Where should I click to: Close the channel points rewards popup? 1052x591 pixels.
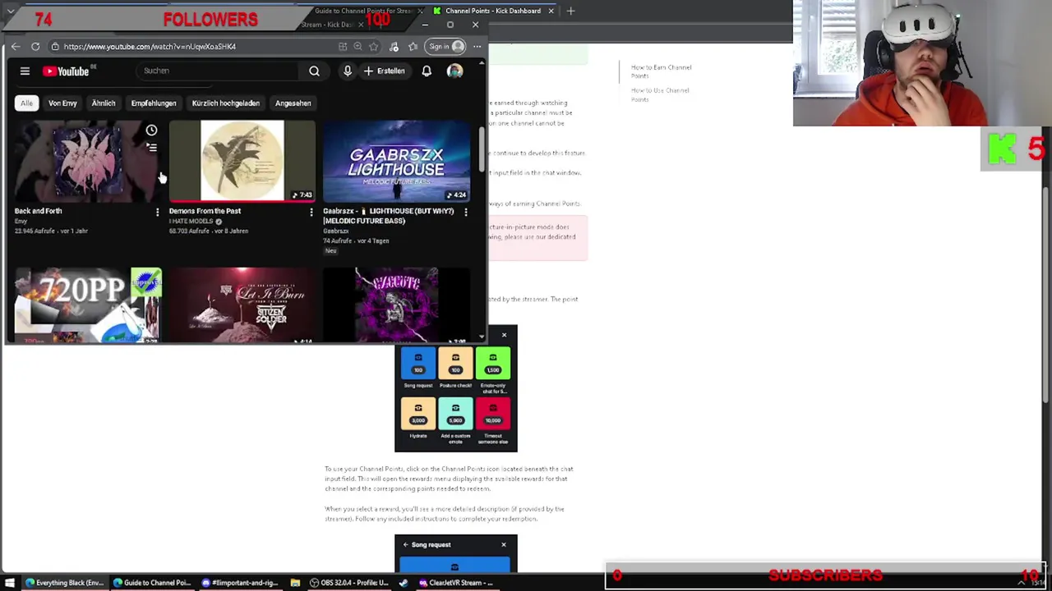coord(504,335)
